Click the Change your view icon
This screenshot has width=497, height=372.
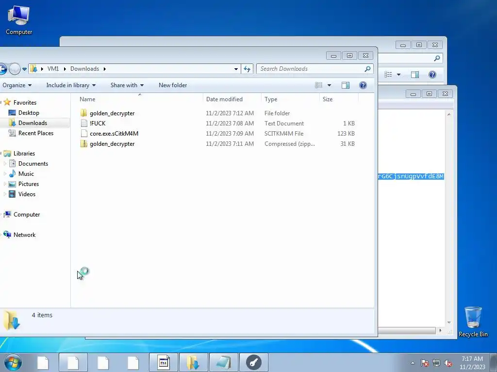pos(318,85)
